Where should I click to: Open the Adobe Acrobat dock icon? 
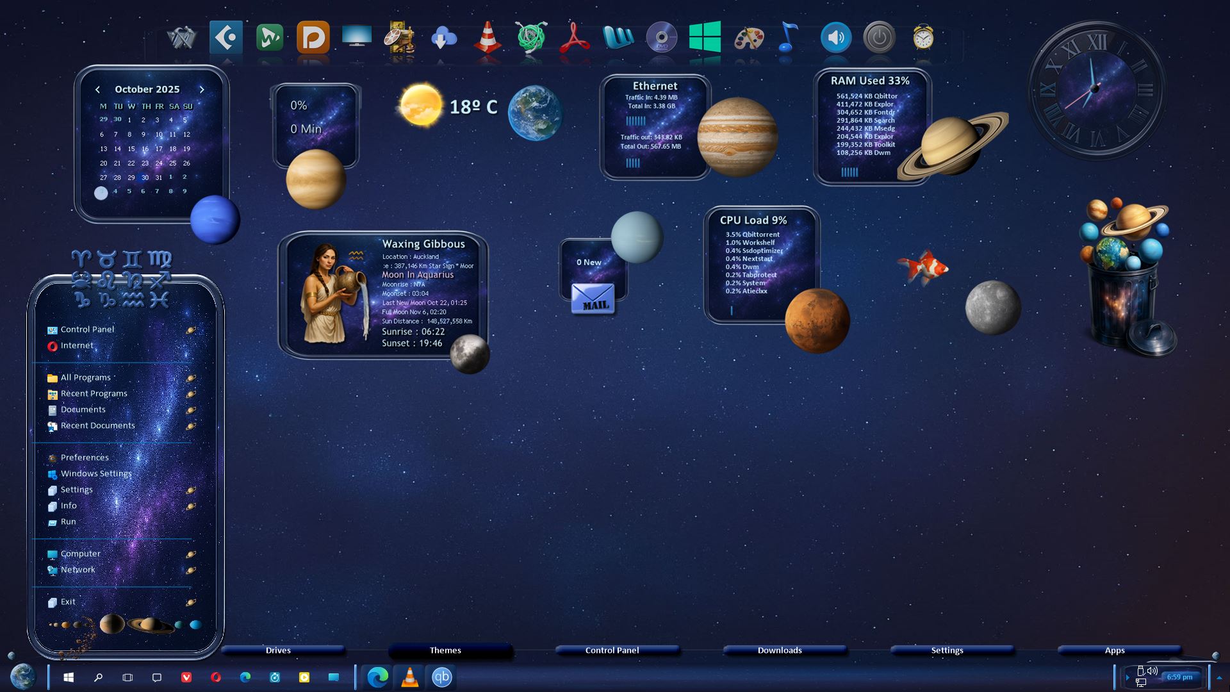[x=574, y=38]
